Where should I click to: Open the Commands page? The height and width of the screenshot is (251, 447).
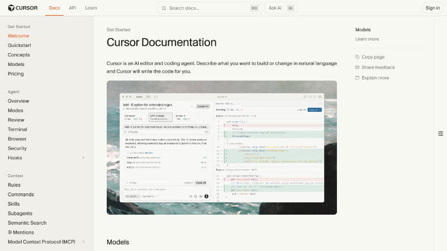click(x=21, y=194)
